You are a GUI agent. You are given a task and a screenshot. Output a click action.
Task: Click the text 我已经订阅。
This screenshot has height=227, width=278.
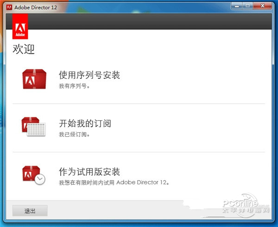[x=74, y=134]
